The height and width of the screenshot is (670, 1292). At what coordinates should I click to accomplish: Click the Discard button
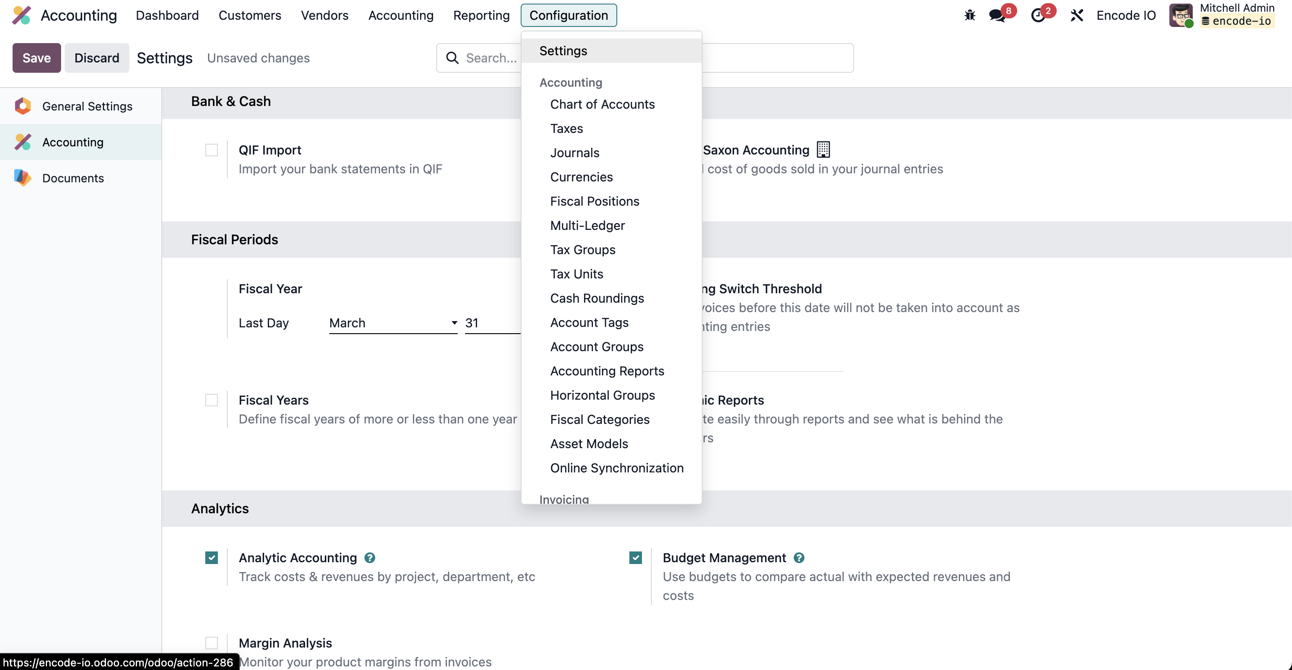96,57
